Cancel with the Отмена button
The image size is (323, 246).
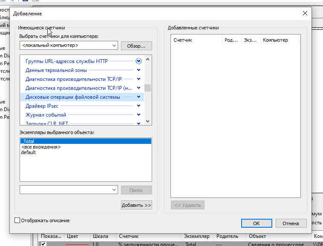tap(291, 223)
